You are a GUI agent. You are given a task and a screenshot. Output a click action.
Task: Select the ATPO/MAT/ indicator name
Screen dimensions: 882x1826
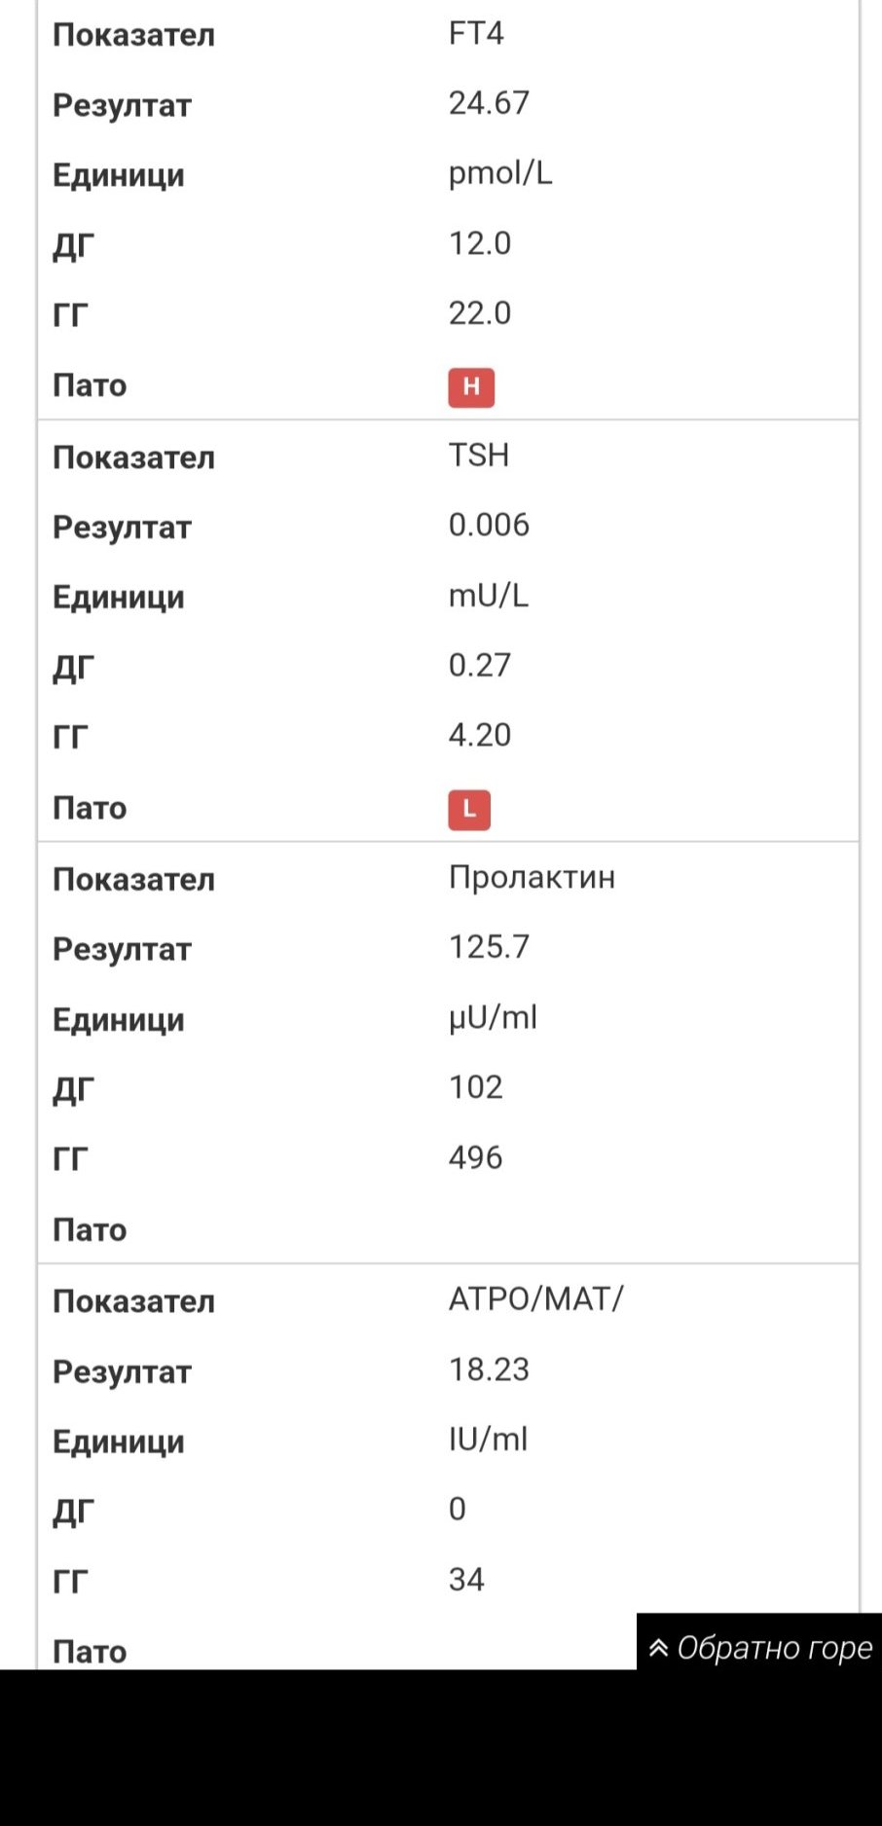tap(535, 1299)
